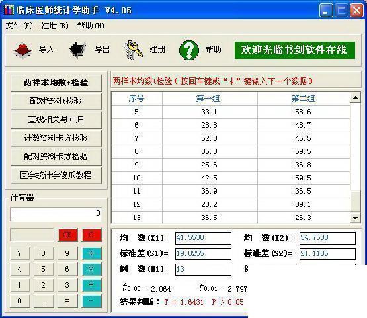This screenshot has height=318, width=367.
Task: Click calculator digit 3
Action: tap(67, 285)
